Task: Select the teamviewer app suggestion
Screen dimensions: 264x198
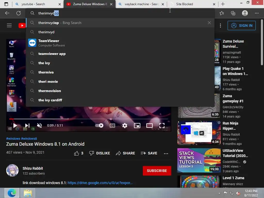Action: [120, 54]
